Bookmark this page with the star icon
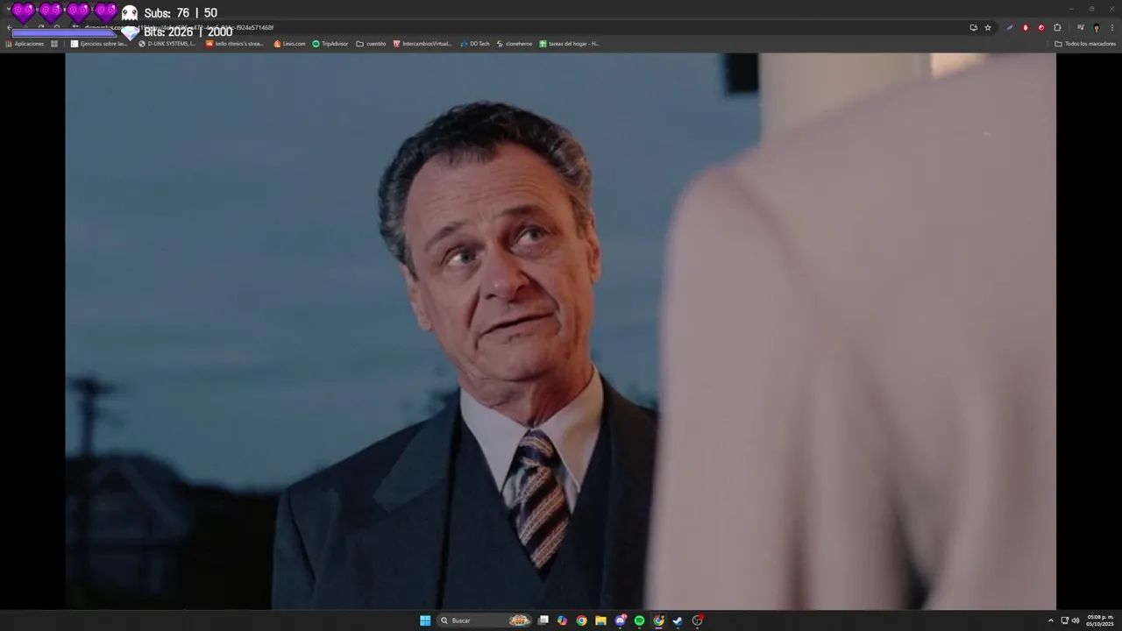This screenshot has width=1122, height=631. 988,27
